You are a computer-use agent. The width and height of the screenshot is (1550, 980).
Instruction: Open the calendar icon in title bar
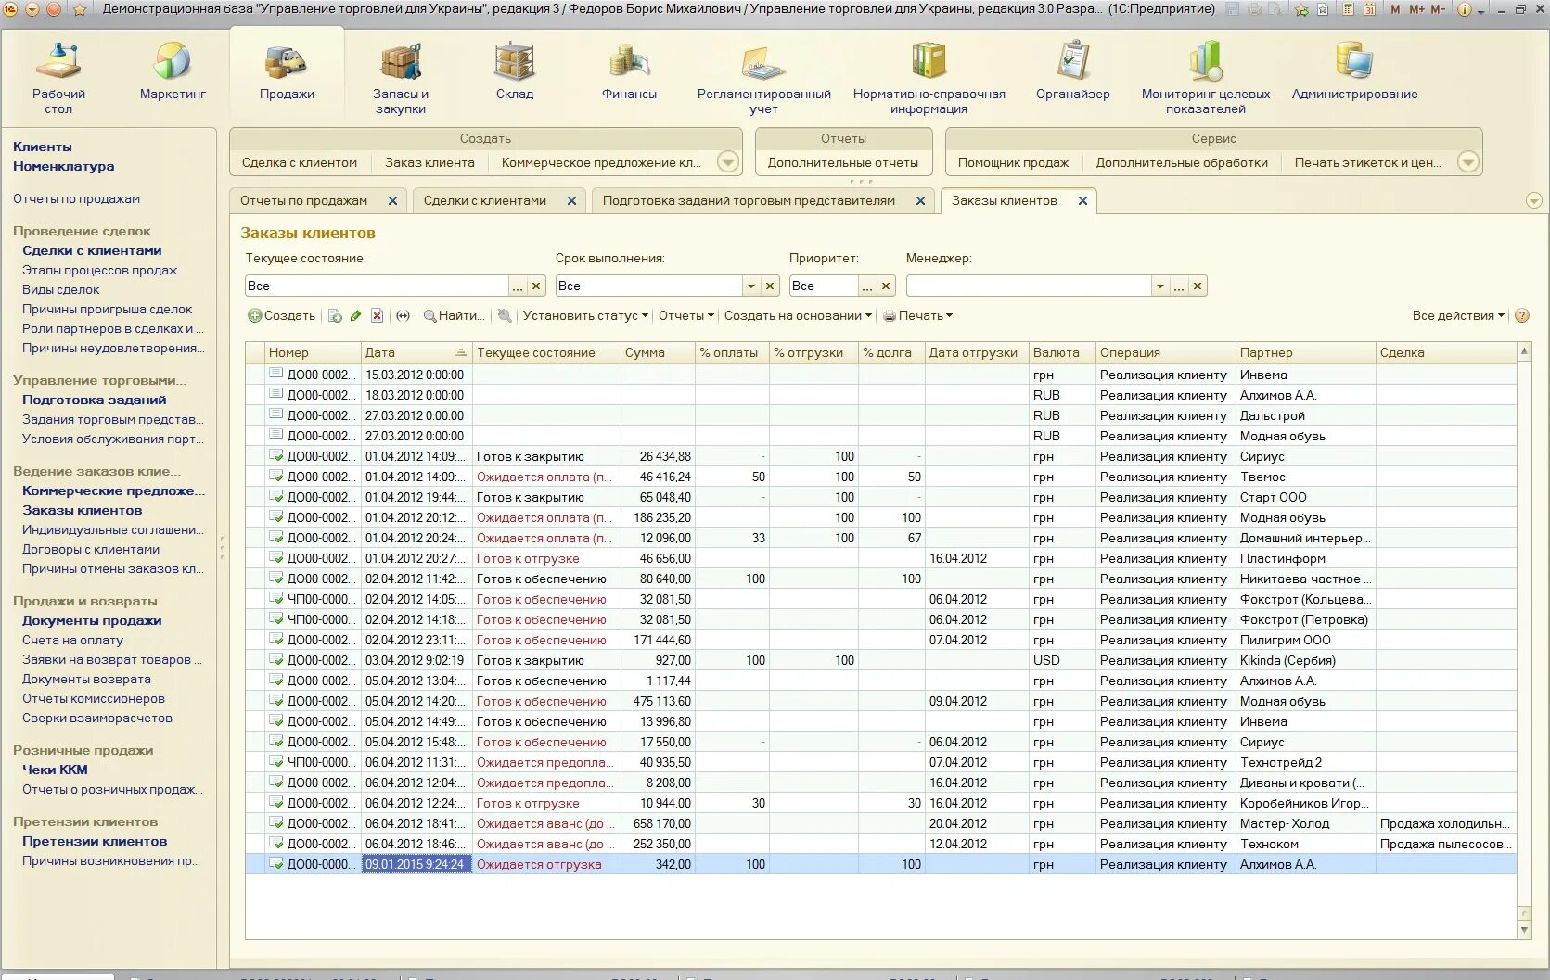coord(1368,9)
